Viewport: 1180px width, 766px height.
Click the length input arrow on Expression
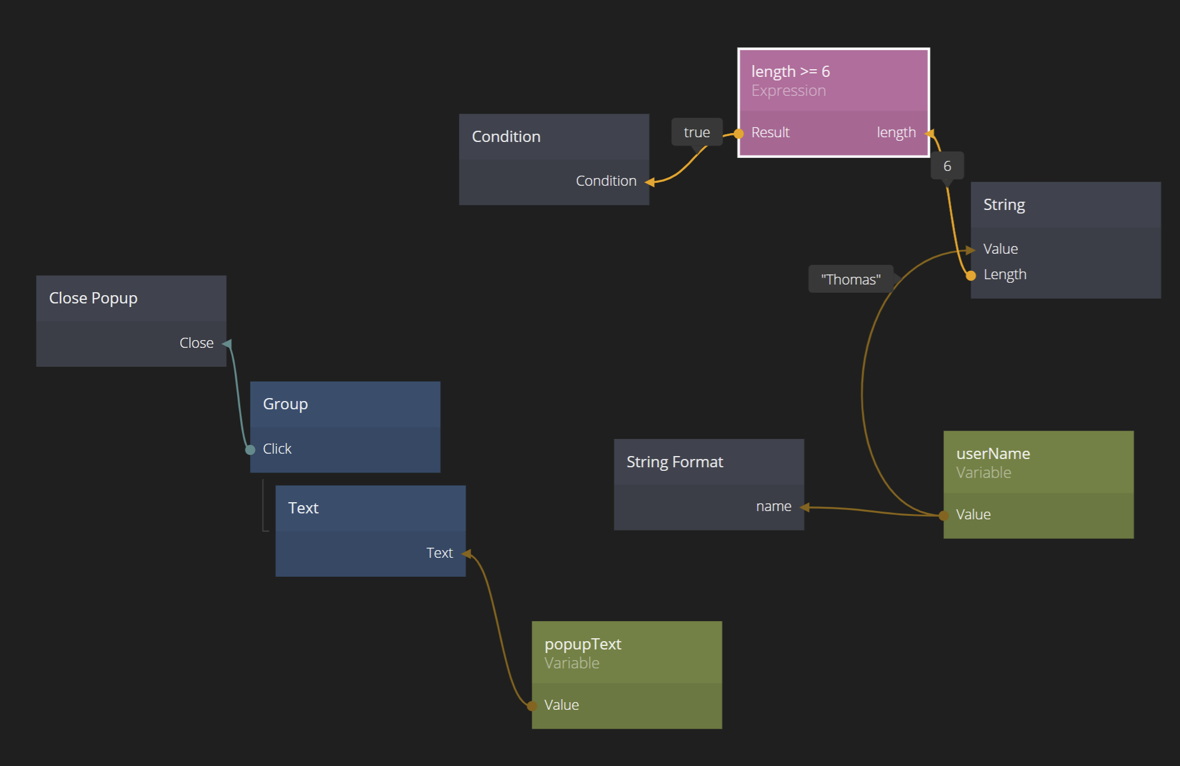tap(929, 133)
